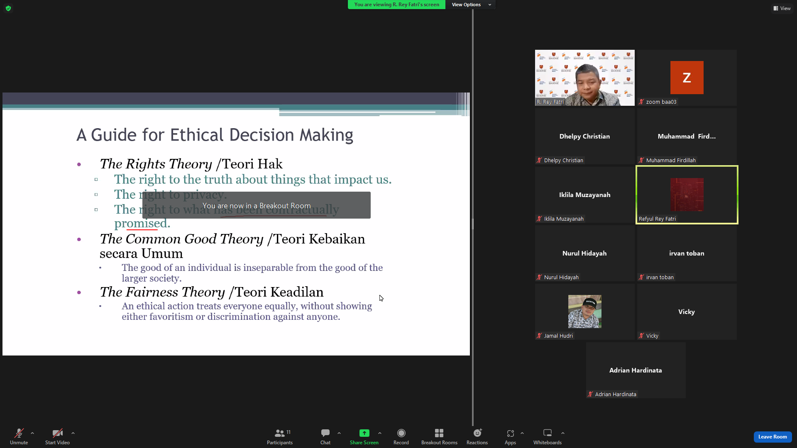
Task: Select Nurul Hidayah's participant tile
Action: (x=584, y=253)
